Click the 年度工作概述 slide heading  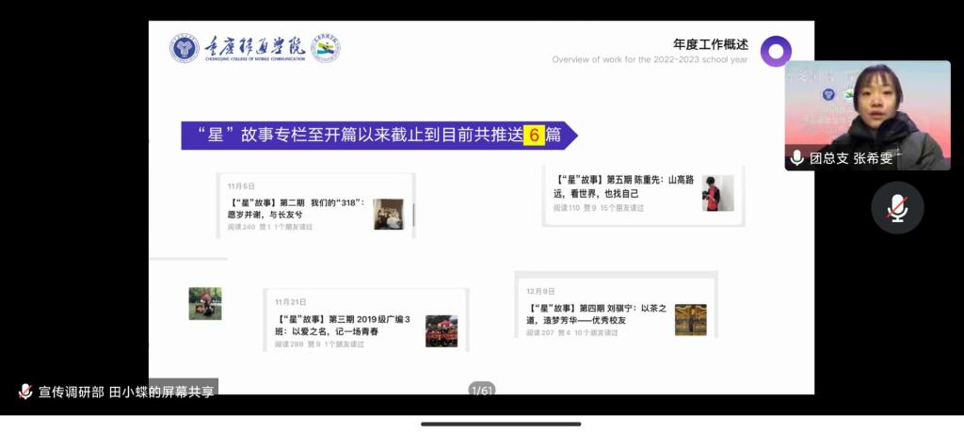[x=711, y=44]
